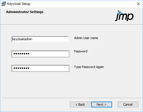Image resolution: width=143 pixels, height=112 pixels.
Task: Close the Keycloak Setup window
Action: (138, 4)
